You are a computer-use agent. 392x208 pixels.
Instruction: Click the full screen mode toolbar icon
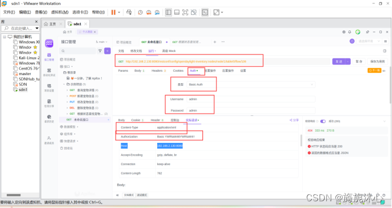click(185, 12)
